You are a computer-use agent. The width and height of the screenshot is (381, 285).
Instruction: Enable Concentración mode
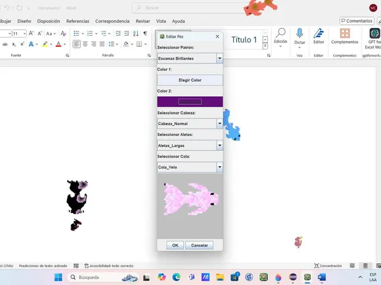click(x=328, y=266)
